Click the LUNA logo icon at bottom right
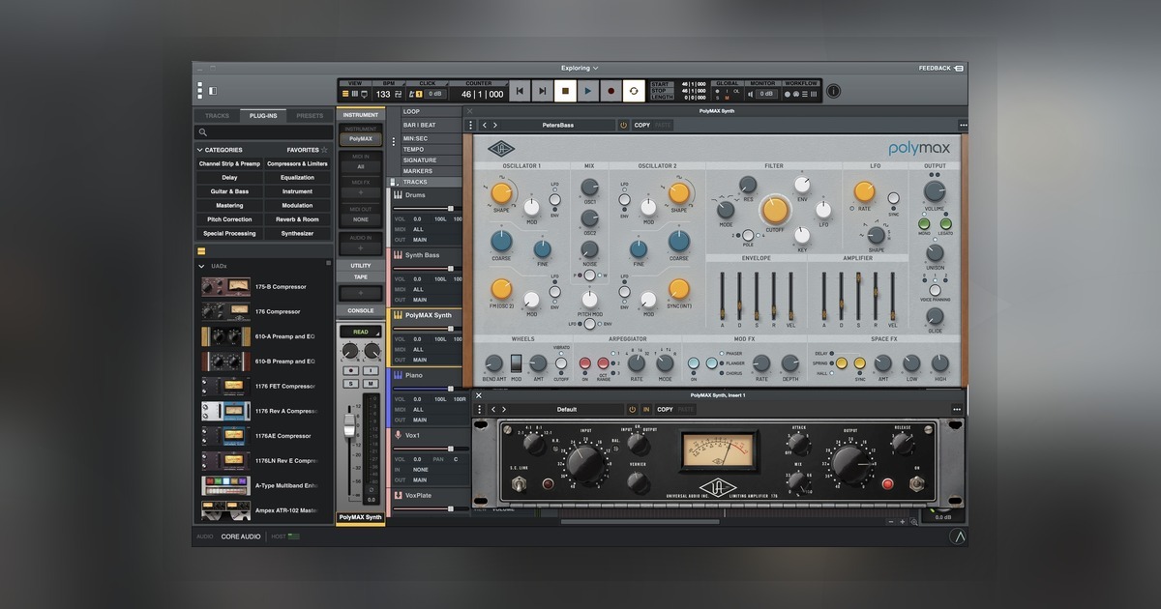 pyautogui.click(x=958, y=536)
